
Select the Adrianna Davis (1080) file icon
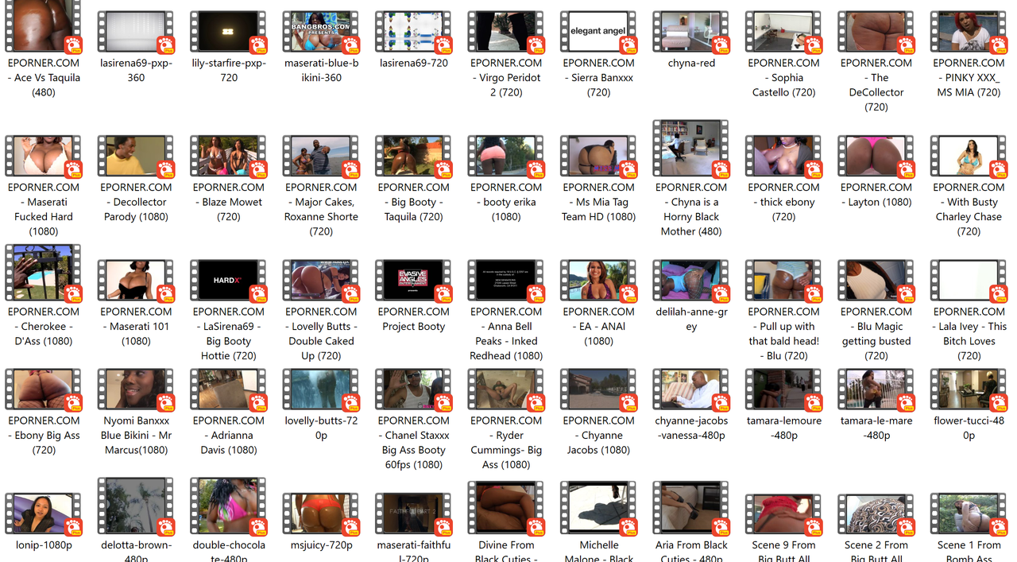(x=229, y=390)
